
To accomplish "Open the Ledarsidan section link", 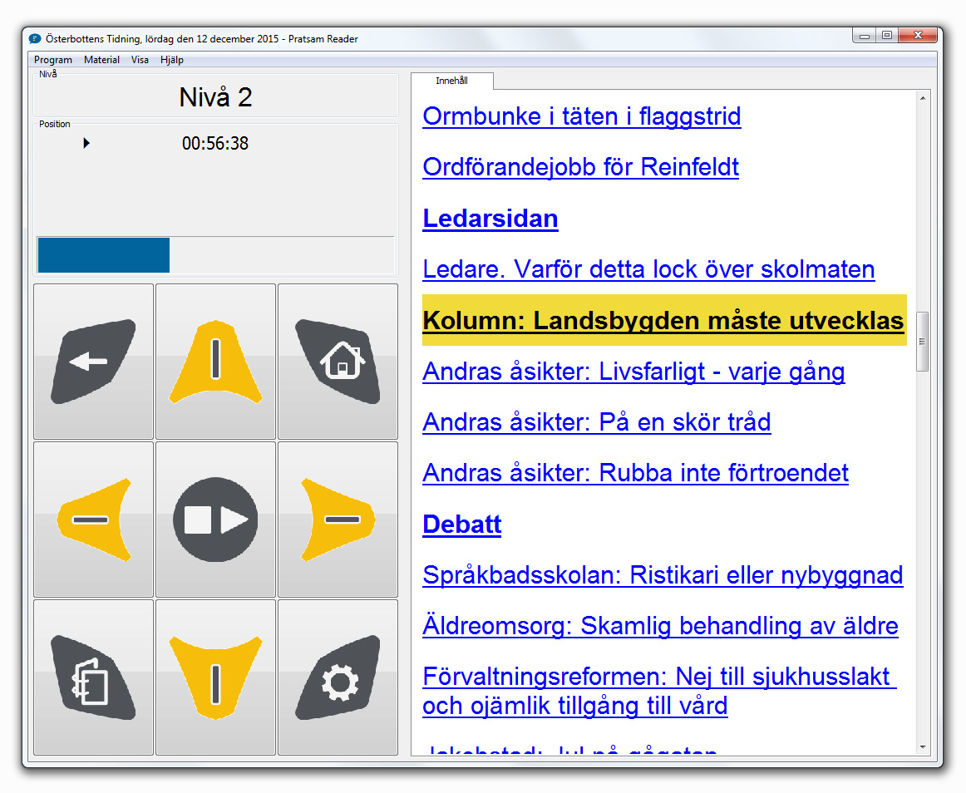I will pyautogui.click(x=490, y=219).
